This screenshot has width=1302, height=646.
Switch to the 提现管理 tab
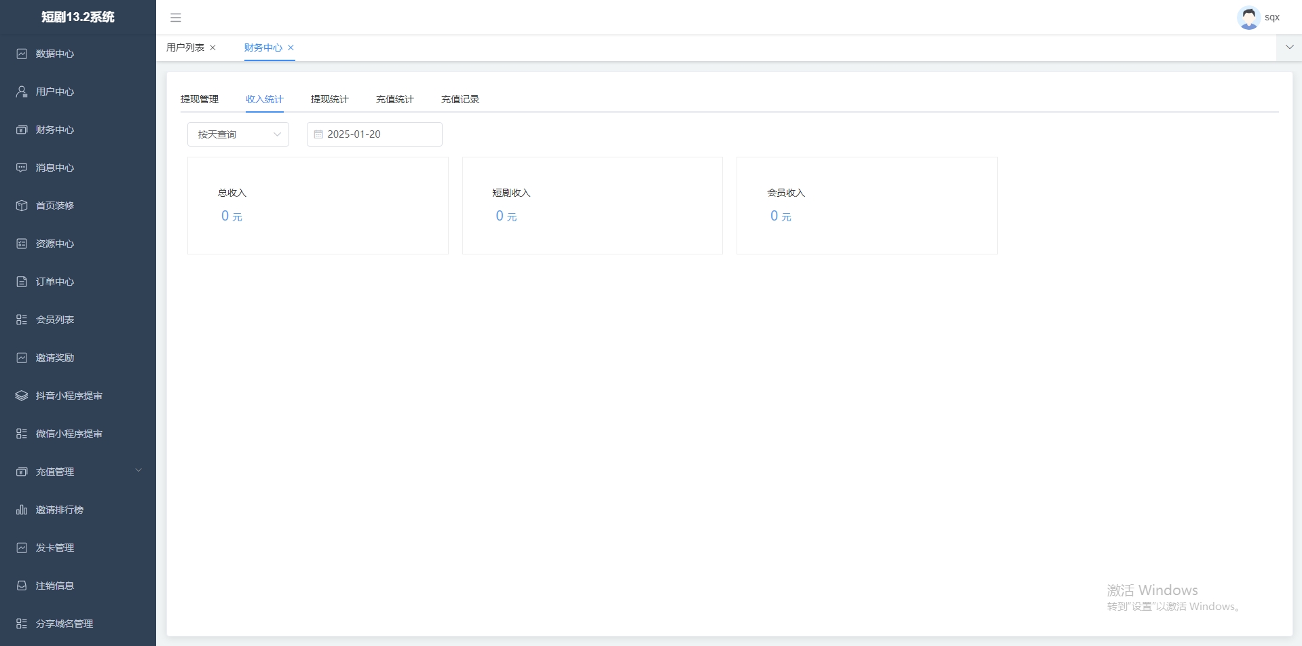click(x=200, y=99)
